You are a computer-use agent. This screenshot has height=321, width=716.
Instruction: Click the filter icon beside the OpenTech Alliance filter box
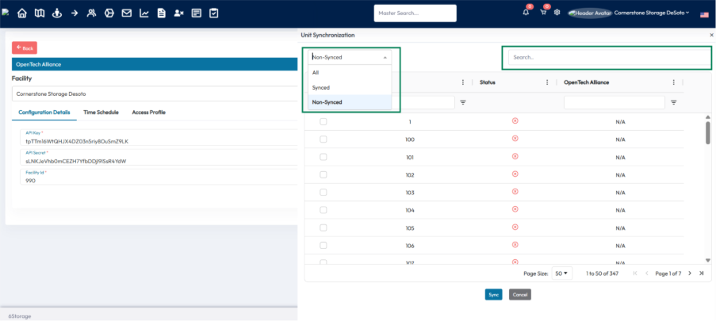point(673,102)
